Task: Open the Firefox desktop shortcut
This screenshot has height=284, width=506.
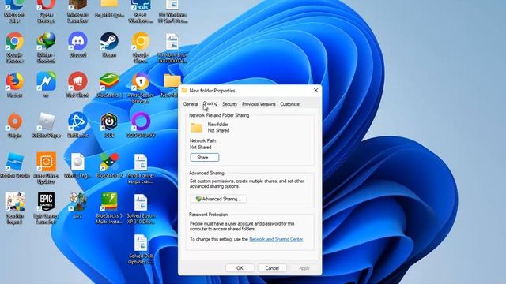Action: [x=14, y=82]
